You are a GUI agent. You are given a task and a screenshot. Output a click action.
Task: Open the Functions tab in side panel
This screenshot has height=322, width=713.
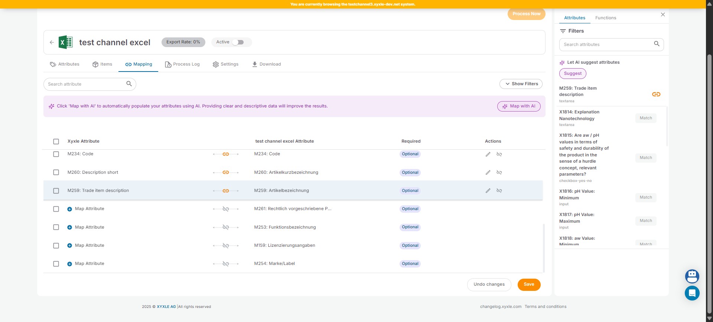605,18
